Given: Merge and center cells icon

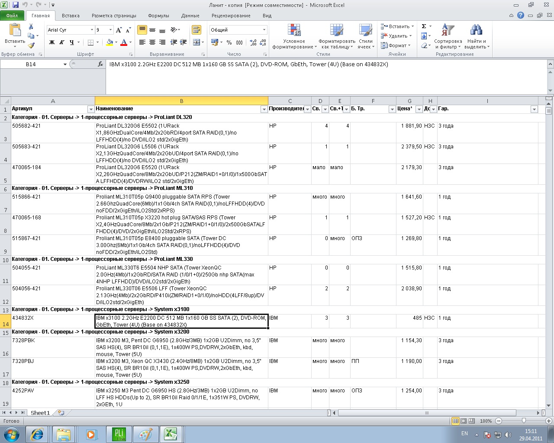Looking at the screenshot, I should [196, 42].
